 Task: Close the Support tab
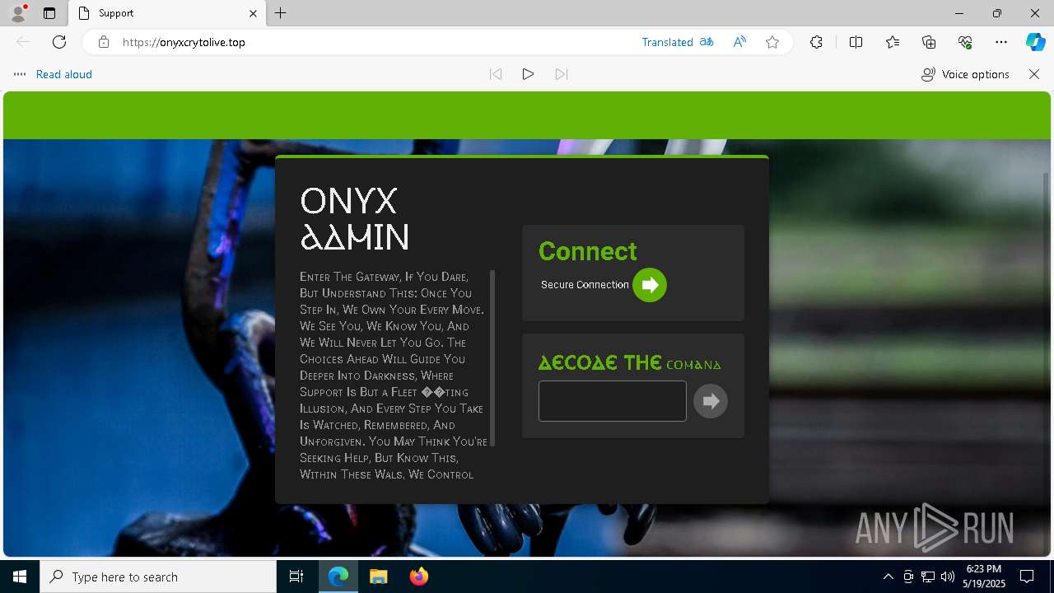pos(253,13)
